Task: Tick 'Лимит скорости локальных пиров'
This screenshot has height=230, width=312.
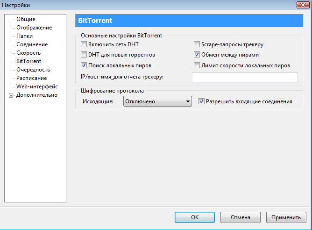Action: coord(197,65)
